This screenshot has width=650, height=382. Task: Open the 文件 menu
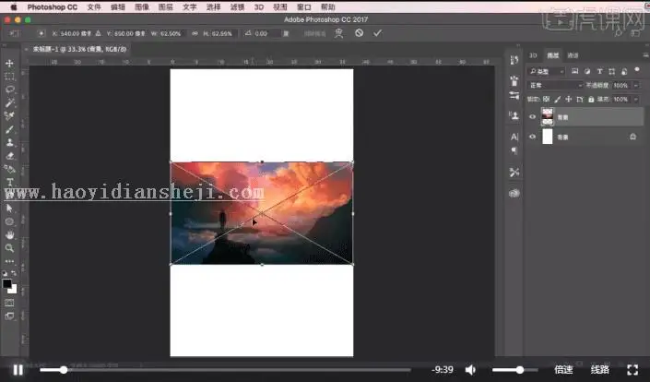94,7
